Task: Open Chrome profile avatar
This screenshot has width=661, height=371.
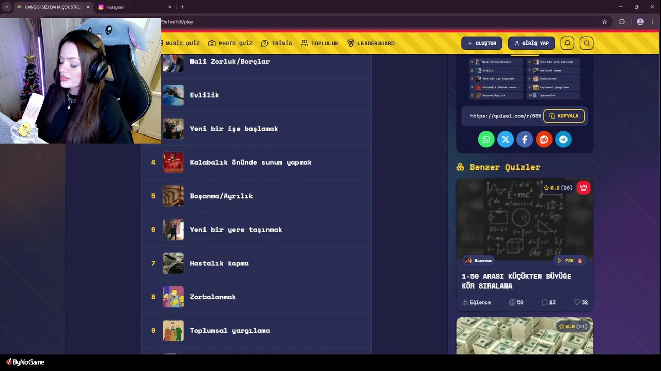Action: point(640,22)
